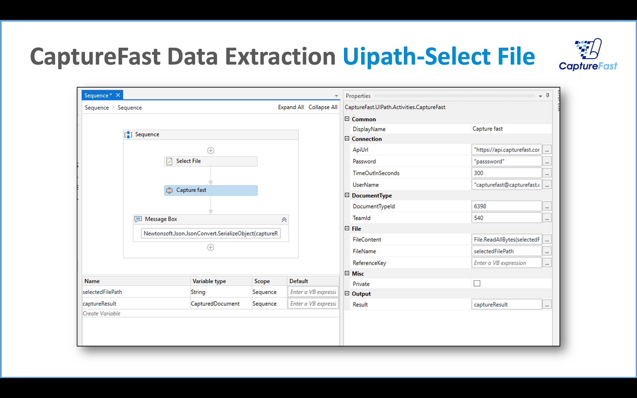Click Create Variable row

pyautogui.click(x=102, y=313)
